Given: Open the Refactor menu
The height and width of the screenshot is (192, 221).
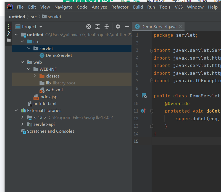Looking at the screenshot, I should [120, 7].
